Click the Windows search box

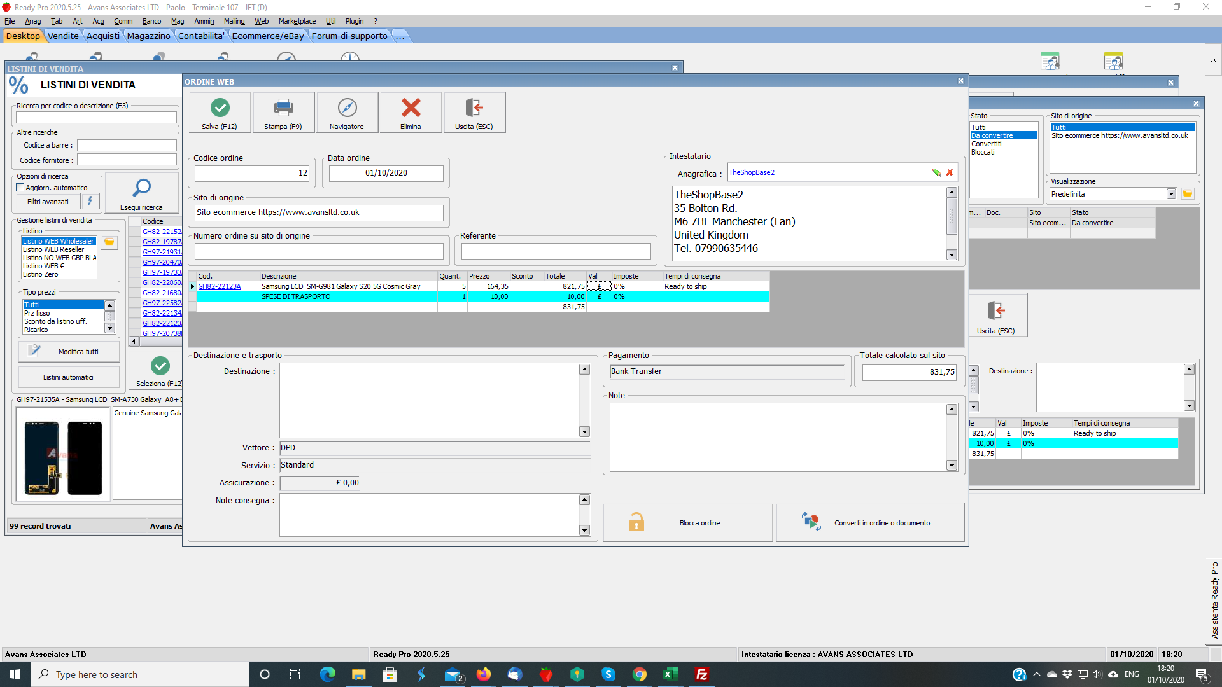click(x=140, y=674)
